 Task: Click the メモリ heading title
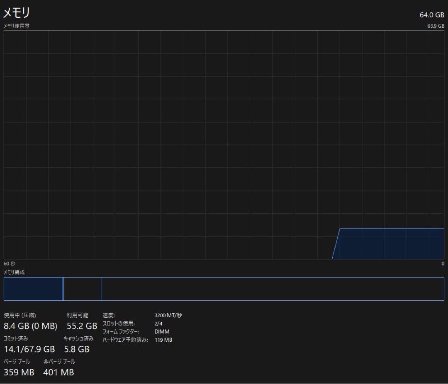(x=17, y=13)
